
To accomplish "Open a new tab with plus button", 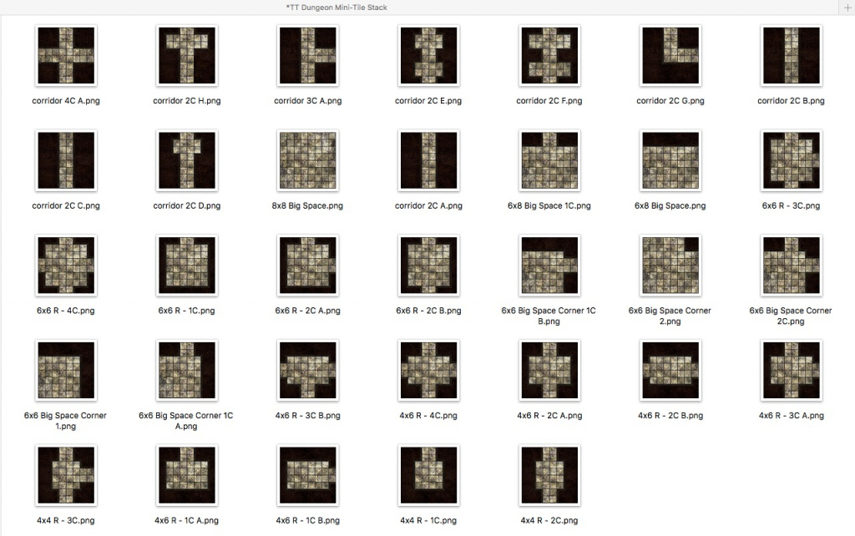I will click(x=847, y=8).
